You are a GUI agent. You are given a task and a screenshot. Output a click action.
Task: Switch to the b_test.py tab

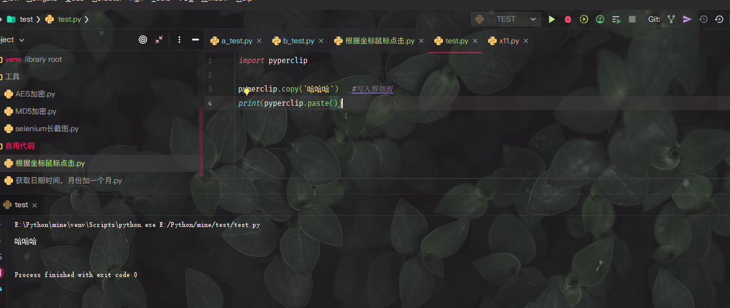(x=298, y=41)
